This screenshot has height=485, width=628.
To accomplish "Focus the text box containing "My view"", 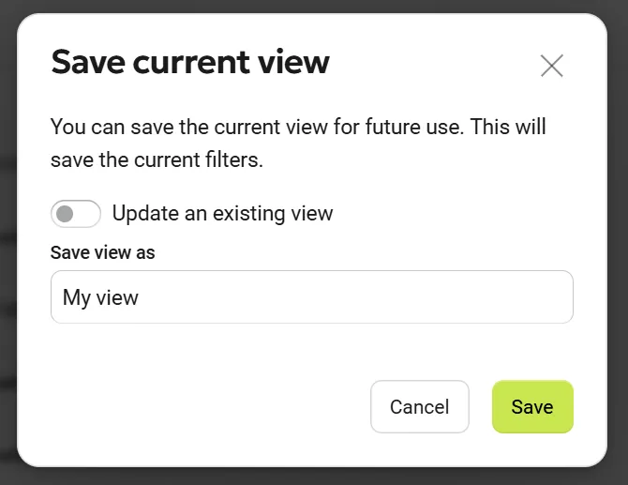I will (311, 297).
